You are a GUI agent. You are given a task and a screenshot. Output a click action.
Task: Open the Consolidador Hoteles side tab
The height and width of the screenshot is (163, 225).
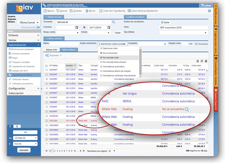(216, 71)
